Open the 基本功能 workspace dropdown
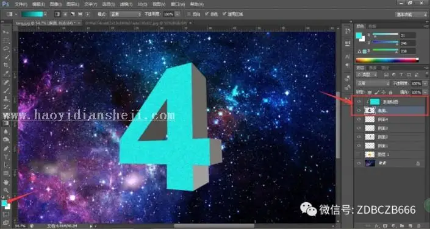Viewport: 430px width, 229px height. tap(412, 15)
